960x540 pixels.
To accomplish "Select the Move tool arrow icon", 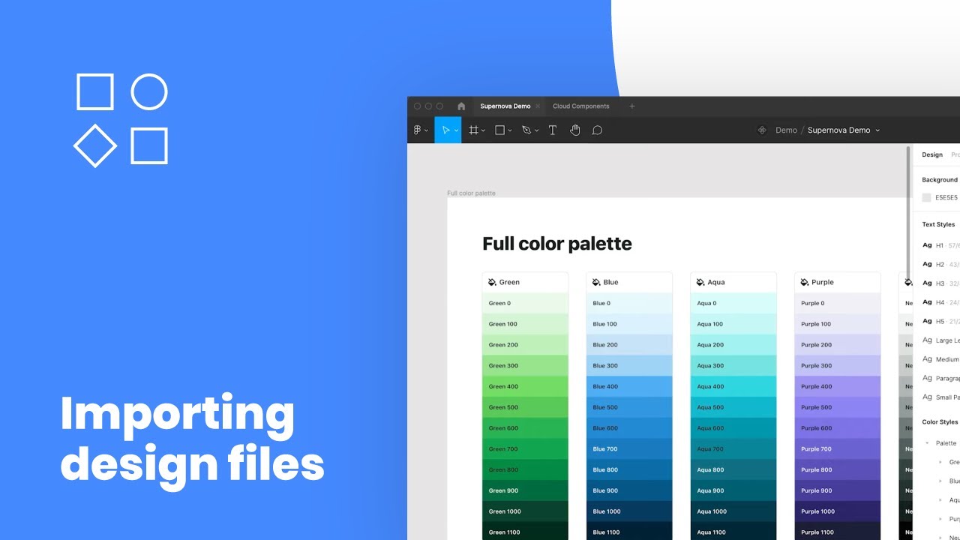I will point(445,130).
